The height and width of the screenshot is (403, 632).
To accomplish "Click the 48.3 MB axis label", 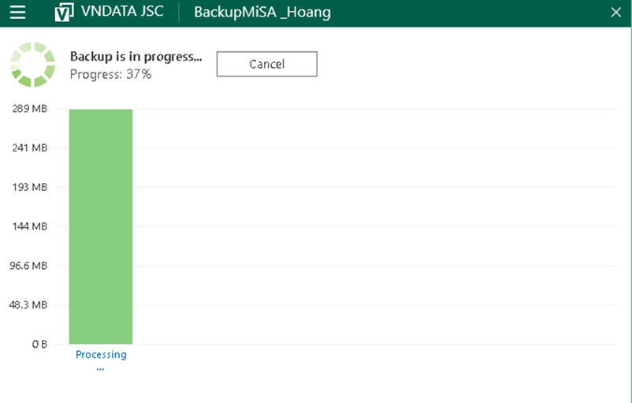I will tap(28, 305).
